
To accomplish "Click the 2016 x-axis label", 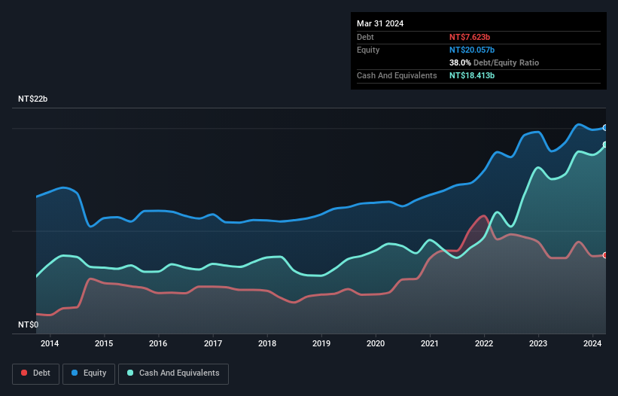I will [x=158, y=343].
